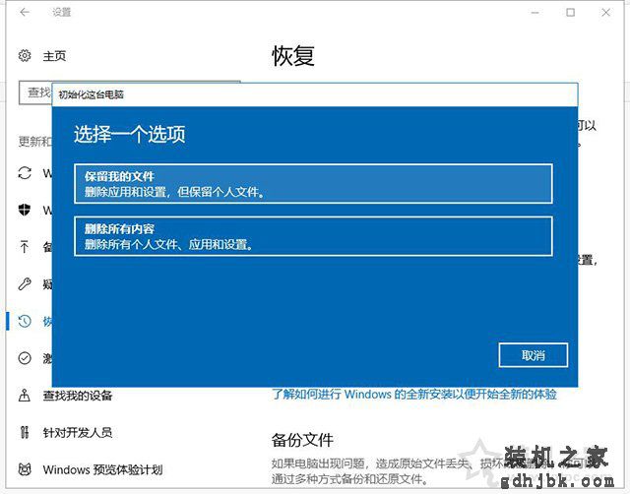Select the backup upward arrow icon
630x494 pixels.
tap(24, 247)
